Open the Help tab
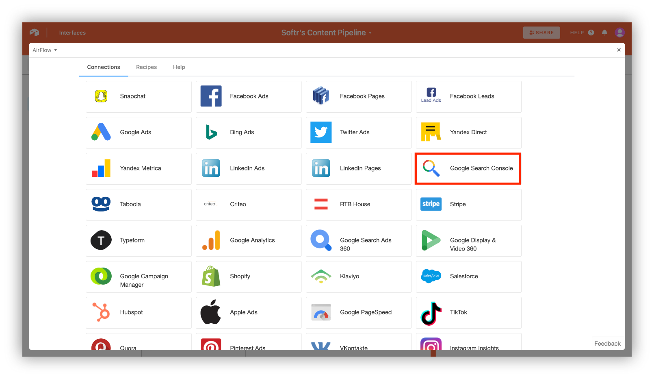Screen dimensions: 654x379 179,67
